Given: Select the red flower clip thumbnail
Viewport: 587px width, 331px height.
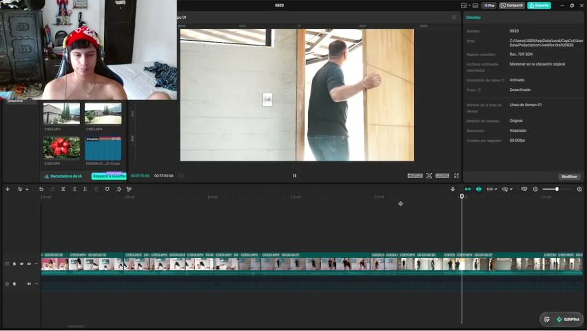Looking at the screenshot, I should [x=62, y=148].
